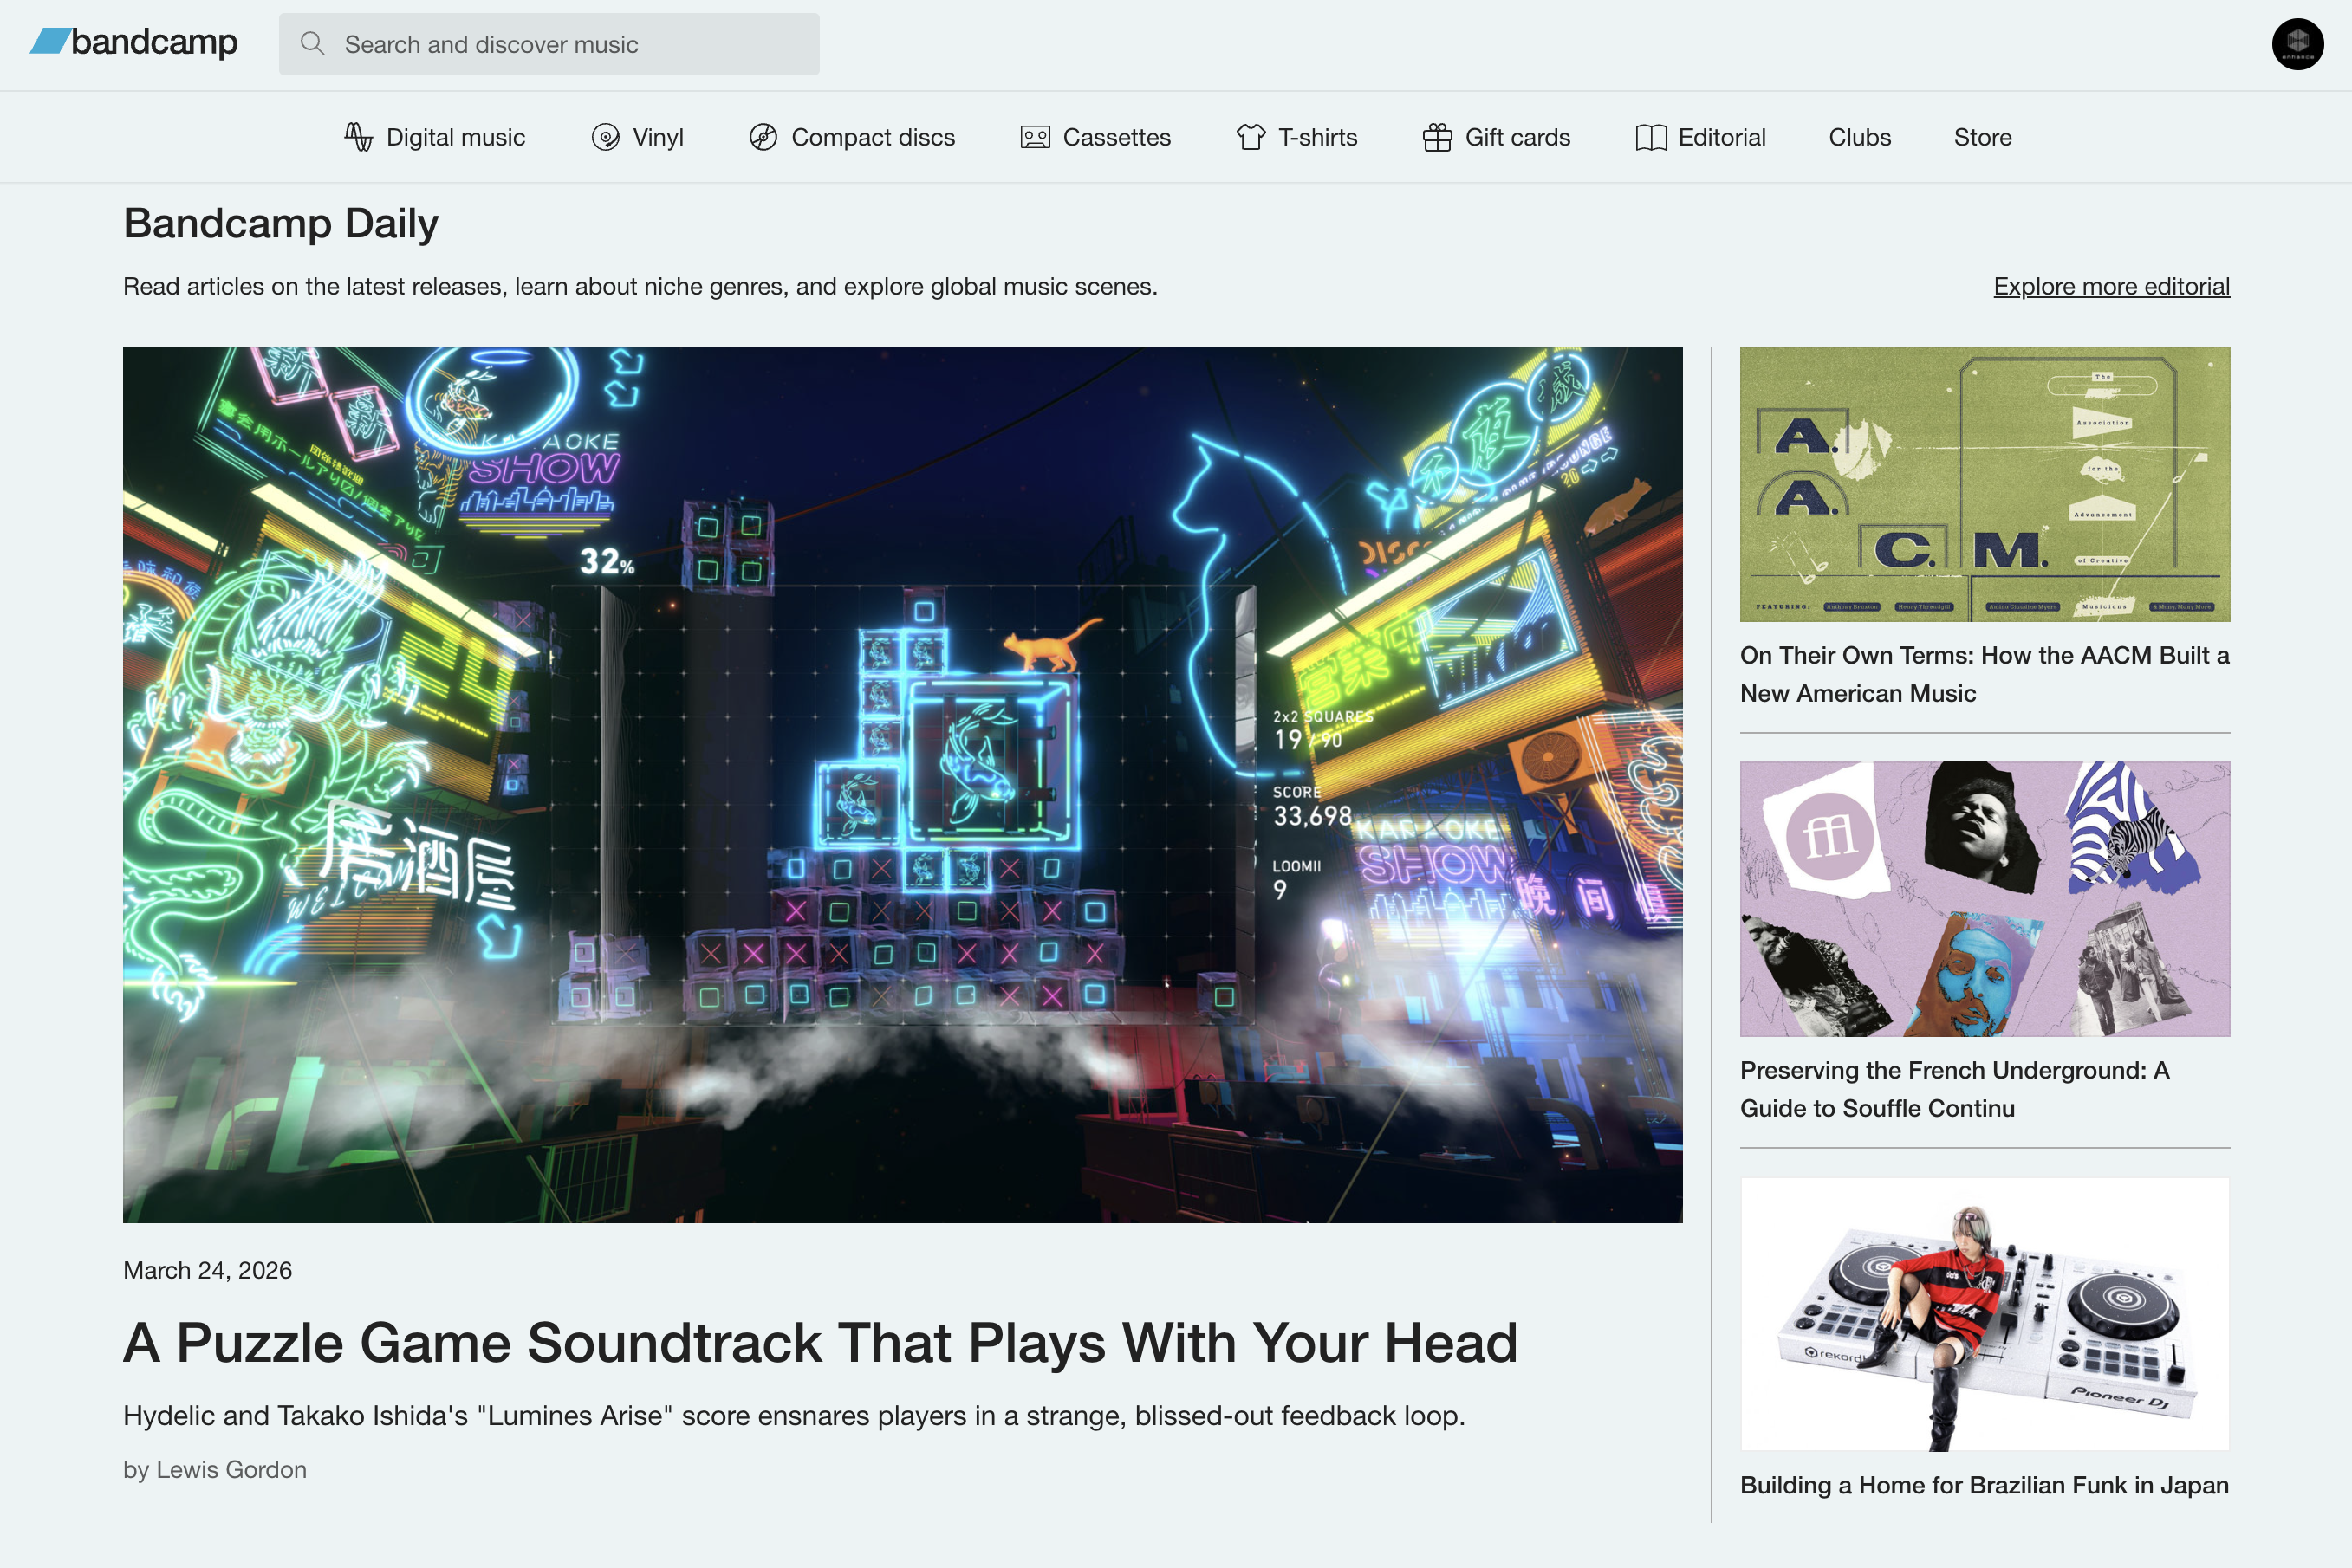Click the Vinyl record icon
Screen dimensions: 2352x1568
(605, 137)
